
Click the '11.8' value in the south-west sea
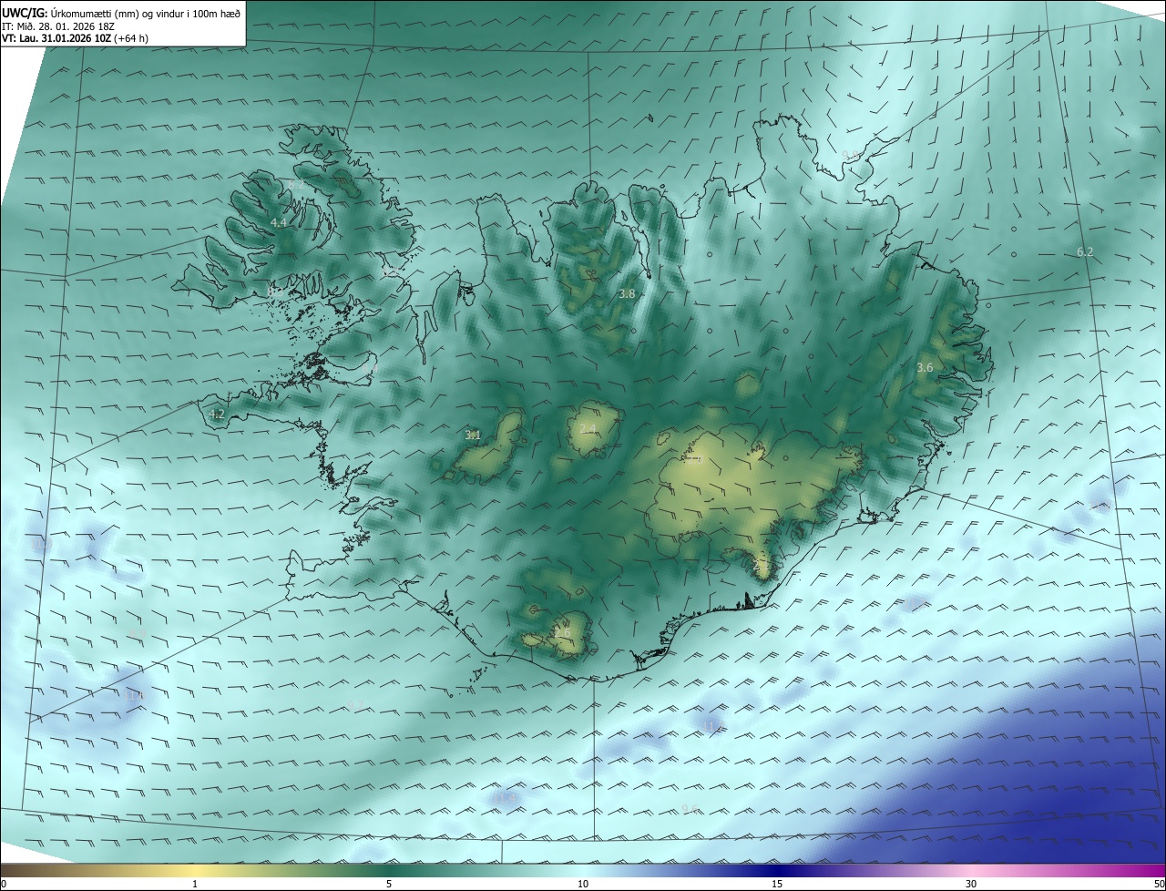point(135,695)
